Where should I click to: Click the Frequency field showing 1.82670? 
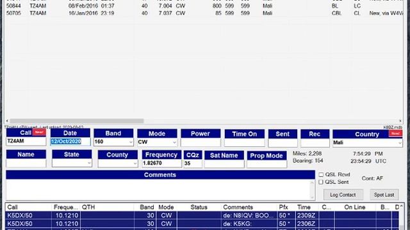[x=161, y=164]
